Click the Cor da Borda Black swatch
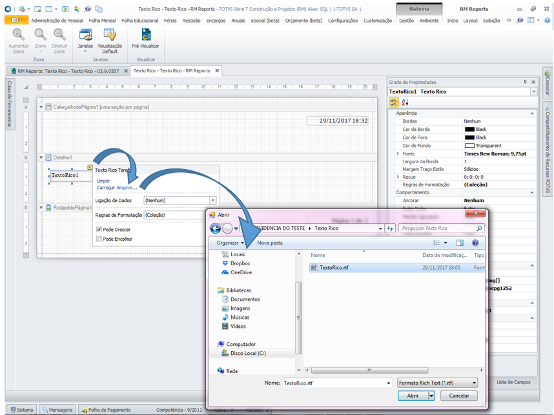 [469, 130]
